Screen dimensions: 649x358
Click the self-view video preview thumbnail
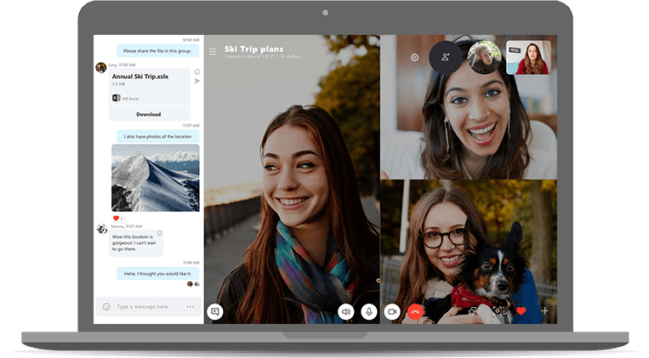tap(527, 58)
